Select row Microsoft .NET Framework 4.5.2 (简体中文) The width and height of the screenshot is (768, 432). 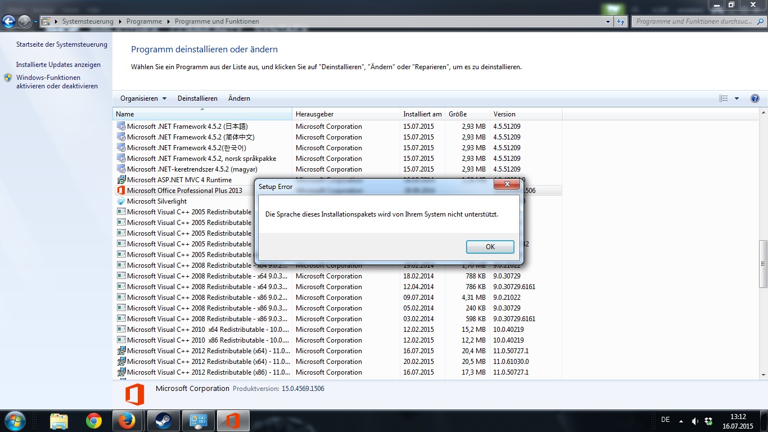[337, 137]
